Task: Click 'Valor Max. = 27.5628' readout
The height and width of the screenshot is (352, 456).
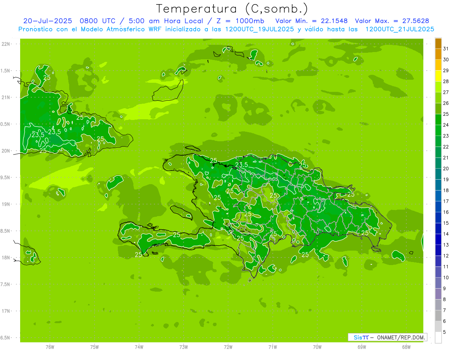Action: tap(392, 21)
